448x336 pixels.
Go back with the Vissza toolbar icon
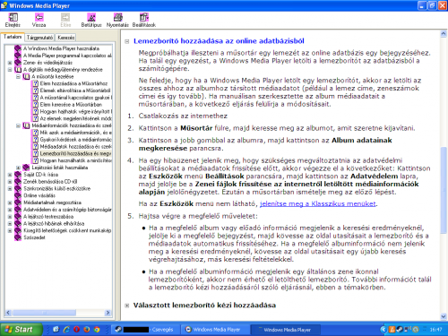point(39,17)
